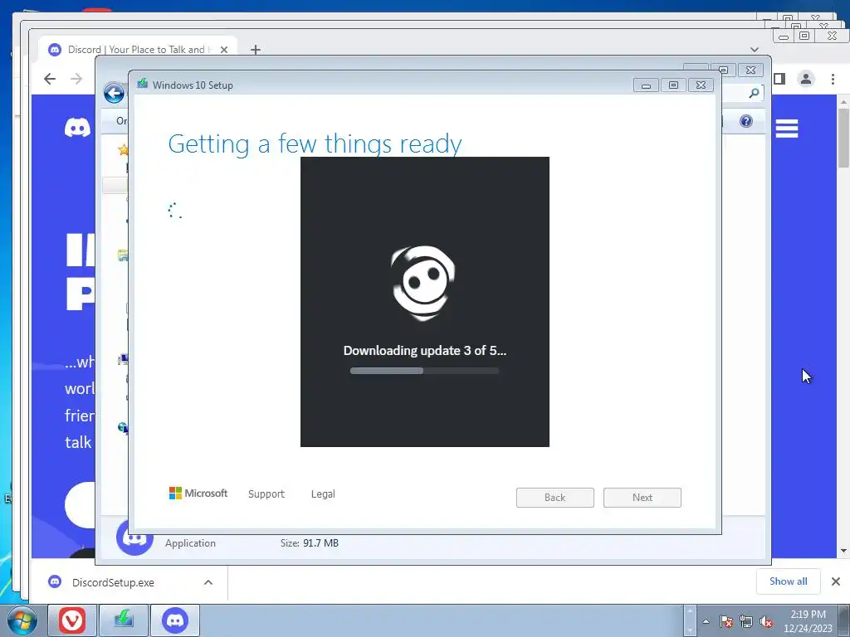
Task: Open the Support link
Action: 266,494
